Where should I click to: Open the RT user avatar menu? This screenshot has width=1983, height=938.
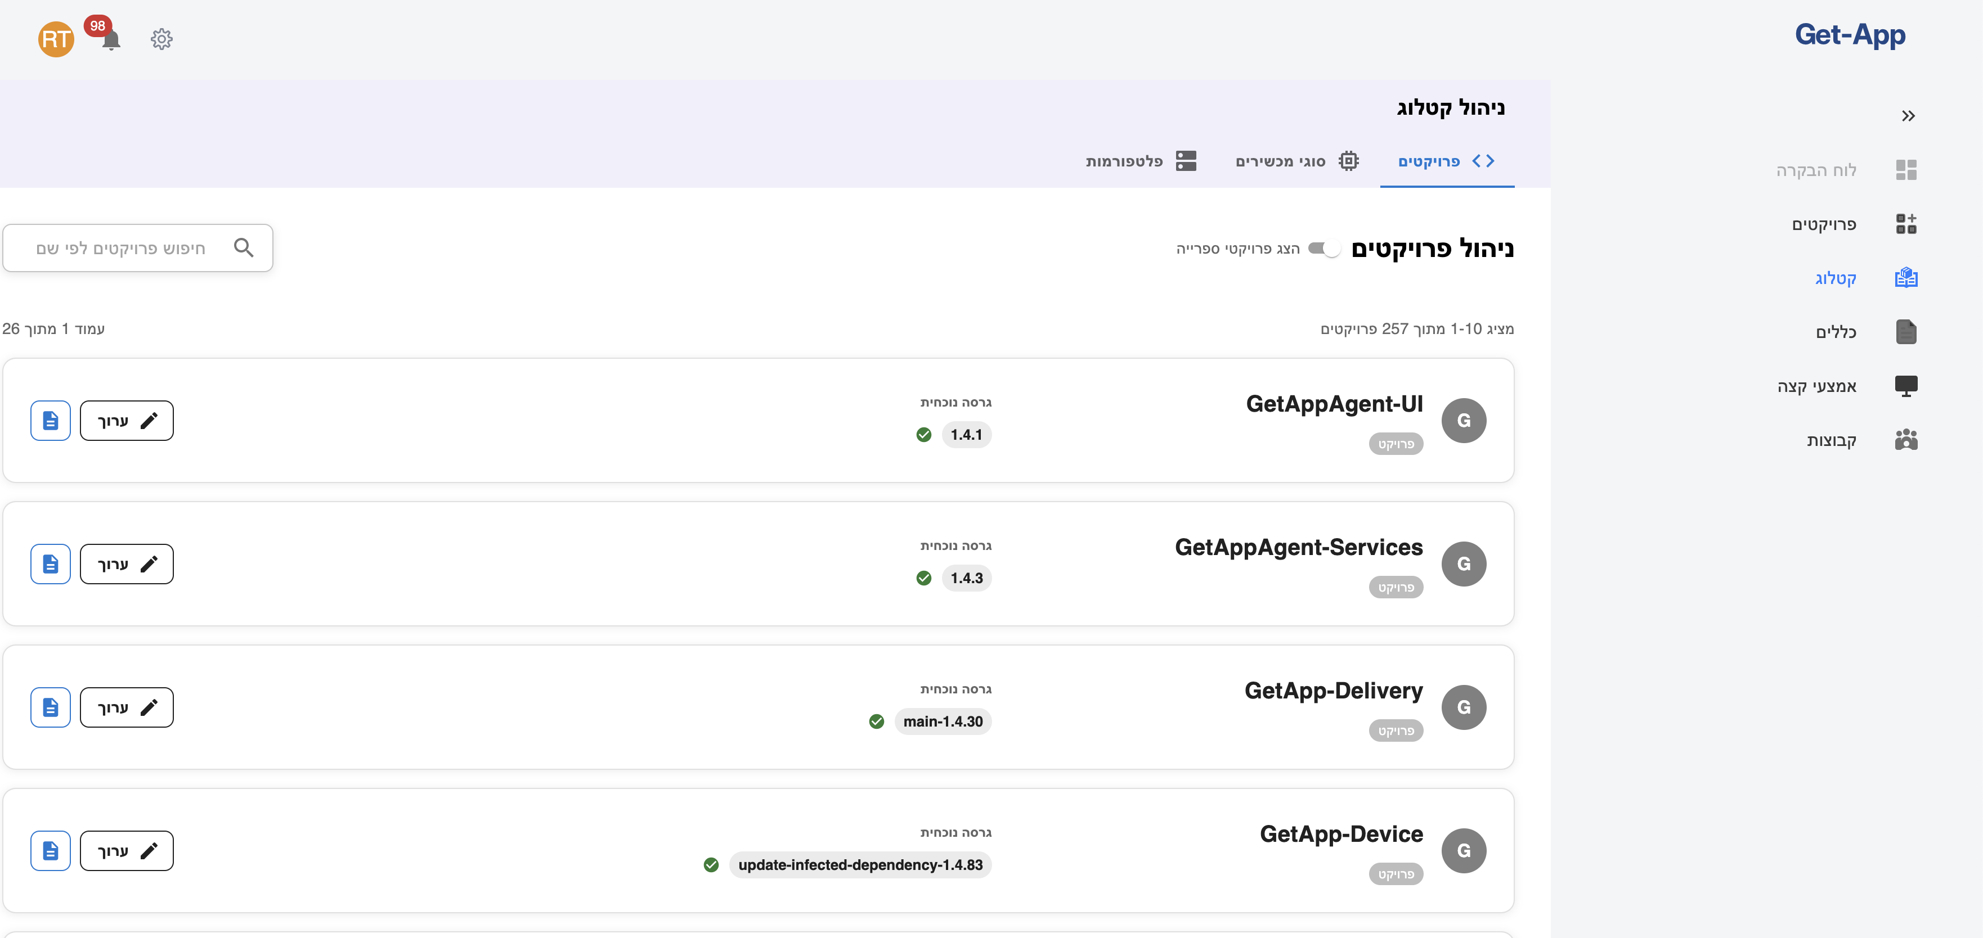[56, 39]
